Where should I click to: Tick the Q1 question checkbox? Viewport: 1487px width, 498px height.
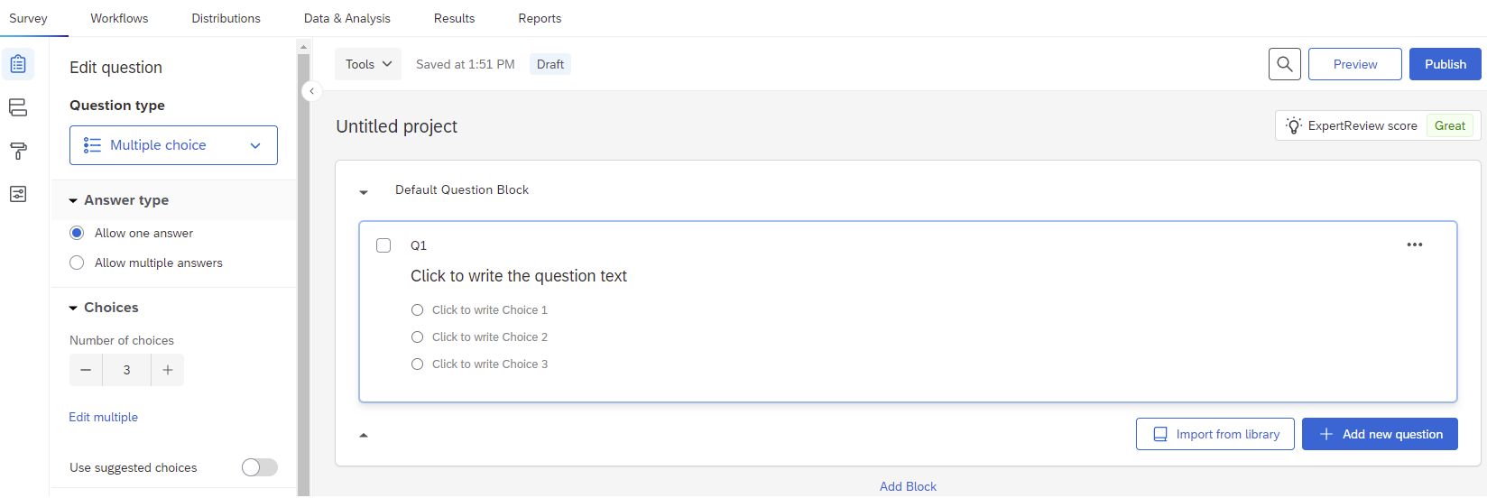[383, 245]
